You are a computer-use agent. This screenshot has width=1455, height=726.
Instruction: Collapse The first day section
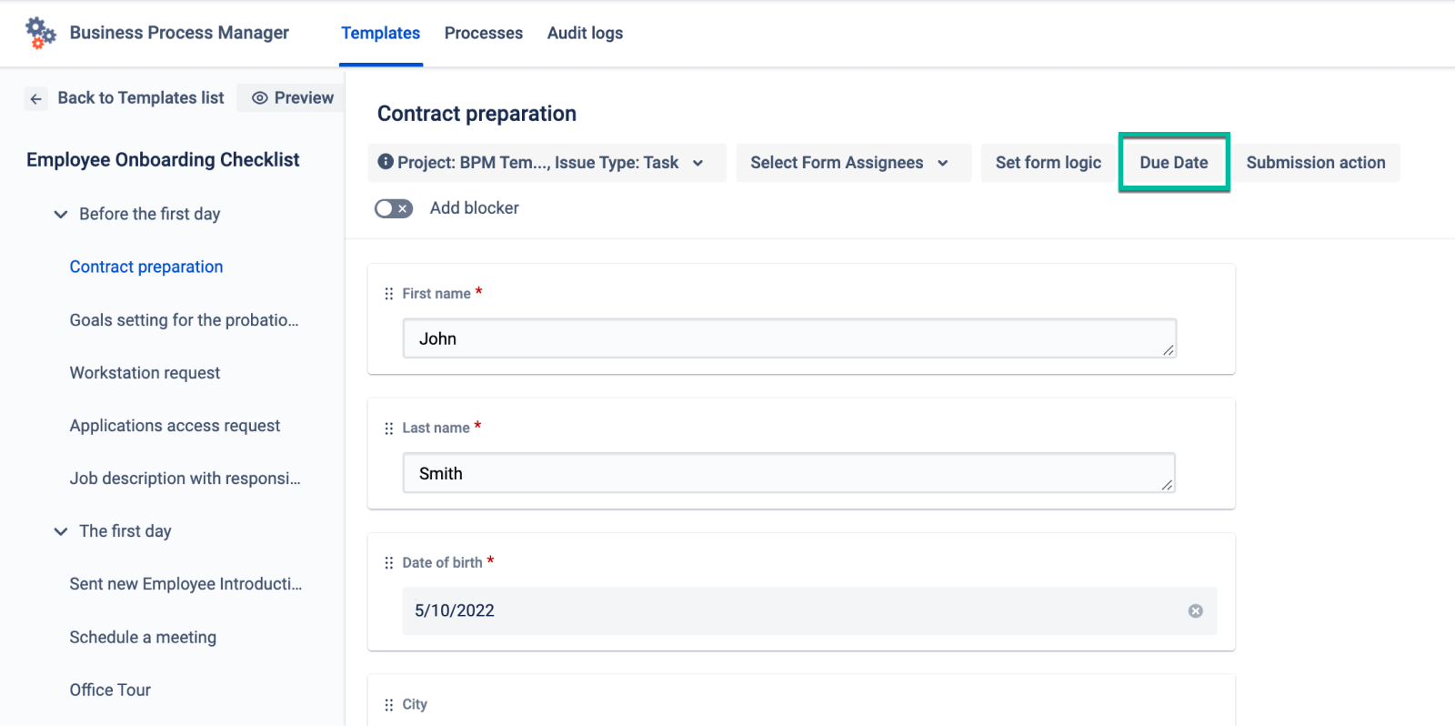[61, 531]
